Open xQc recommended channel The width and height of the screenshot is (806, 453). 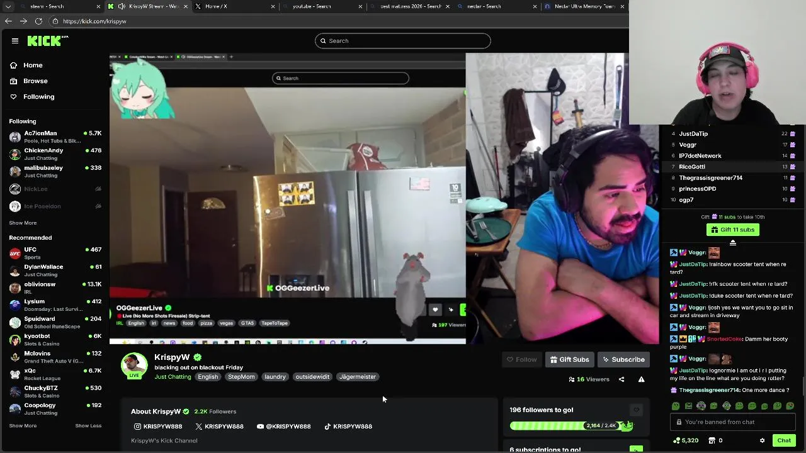[55, 374]
